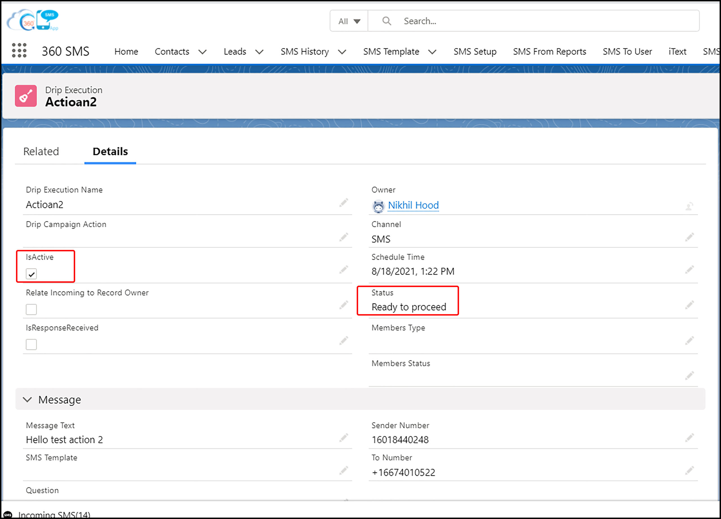Image resolution: width=721 pixels, height=519 pixels.
Task: Open SMS History nav item
Action: (304, 52)
